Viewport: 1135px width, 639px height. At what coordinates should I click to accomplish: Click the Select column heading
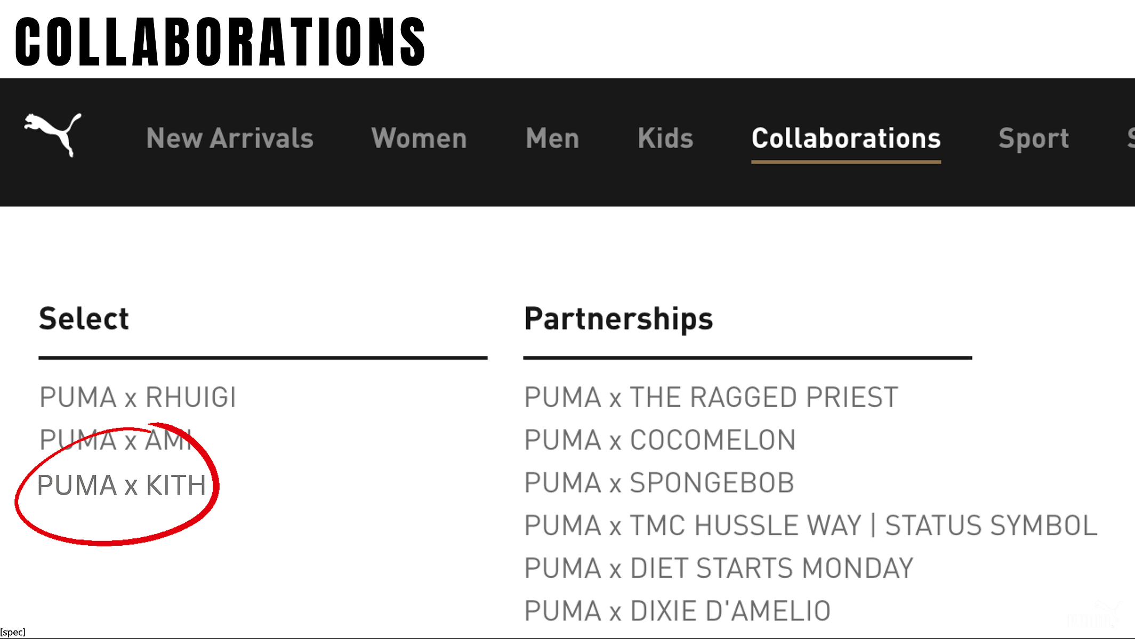pos(84,319)
